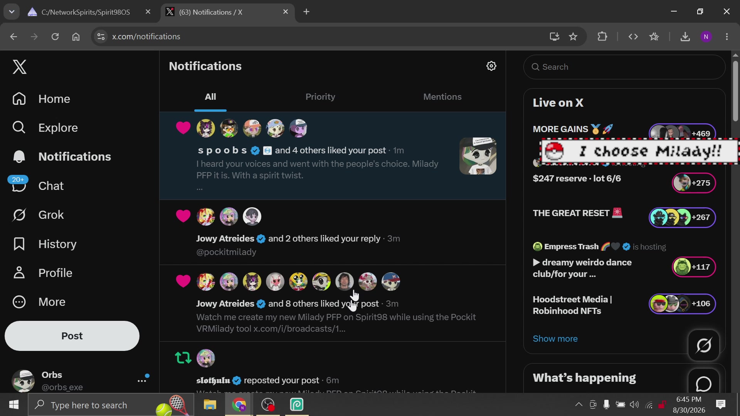Viewport: 740px width, 416px height.
Task: Open File Explorer from the taskbar
Action: (x=210, y=405)
